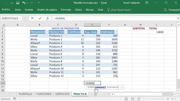Add a new sheet with plus icon
The width and height of the screenshot is (180, 101).
[x=95, y=94]
